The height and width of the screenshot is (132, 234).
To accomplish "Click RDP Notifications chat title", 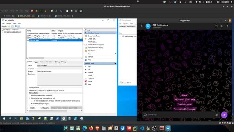I will tap(160, 25).
